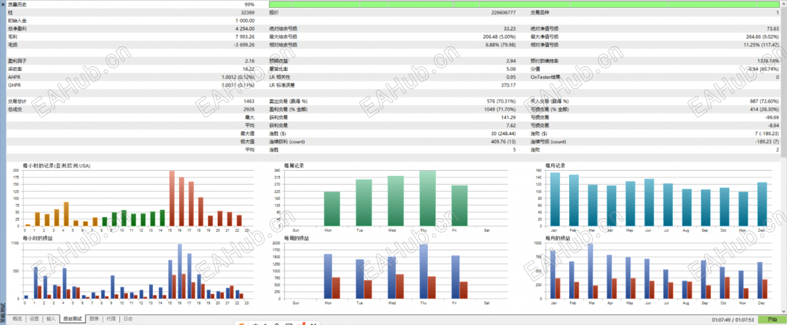Open the 代理 tab
This screenshot has height=325, width=787.
point(111,318)
